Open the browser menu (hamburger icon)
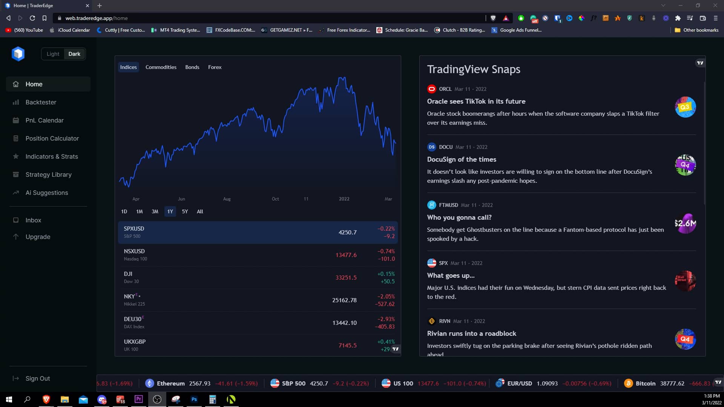Image resolution: width=724 pixels, height=407 pixels. pos(715,18)
